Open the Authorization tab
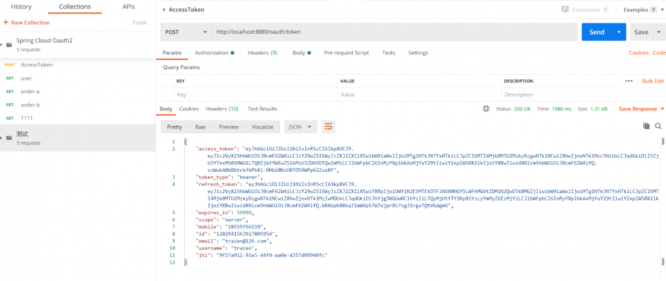The width and height of the screenshot is (666, 281). 215,53
